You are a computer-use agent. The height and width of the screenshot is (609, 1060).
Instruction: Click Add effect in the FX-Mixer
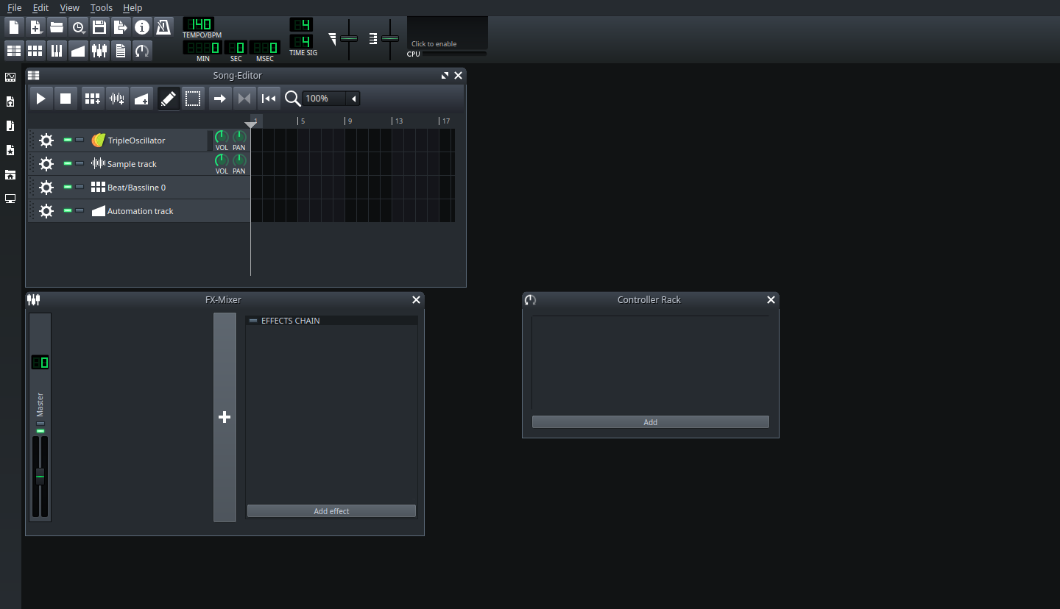point(331,510)
